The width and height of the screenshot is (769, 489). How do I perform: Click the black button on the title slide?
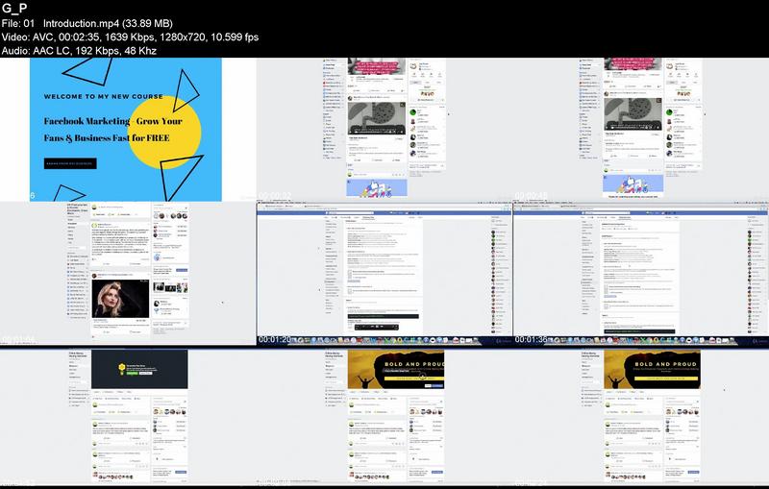pyautogui.click(x=70, y=163)
